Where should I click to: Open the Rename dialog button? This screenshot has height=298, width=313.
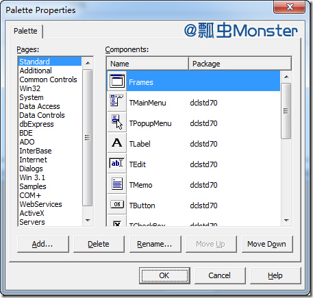(155, 244)
